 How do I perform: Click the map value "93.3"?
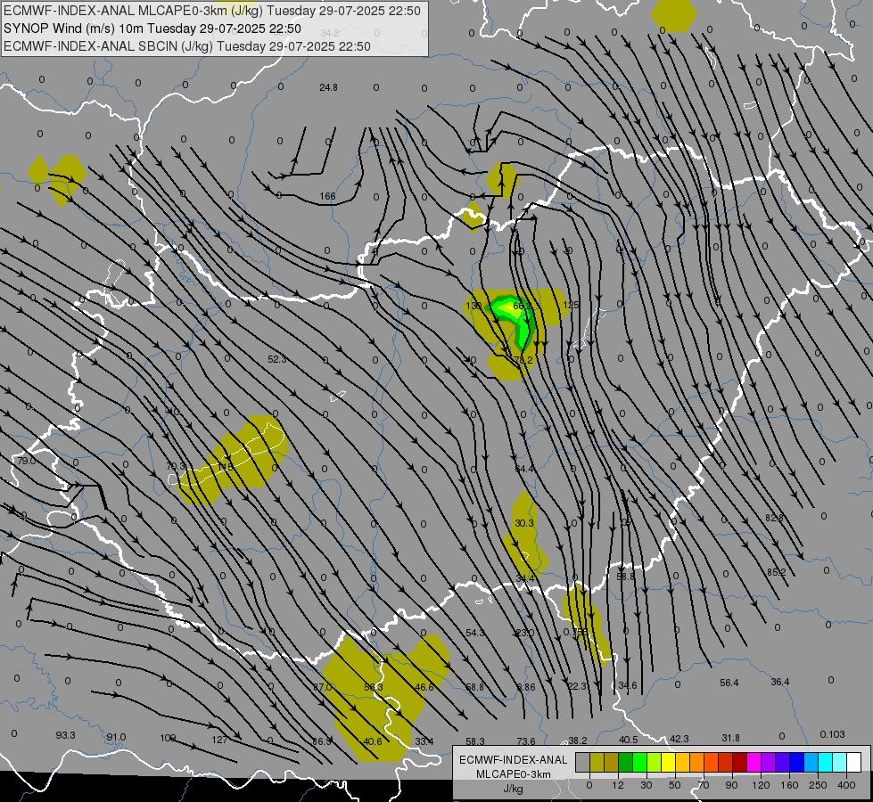[x=65, y=735]
